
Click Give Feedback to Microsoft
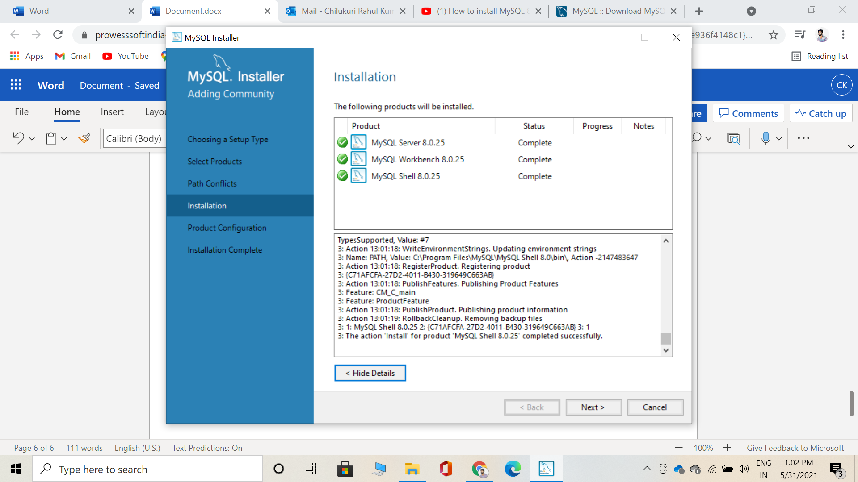(795, 448)
